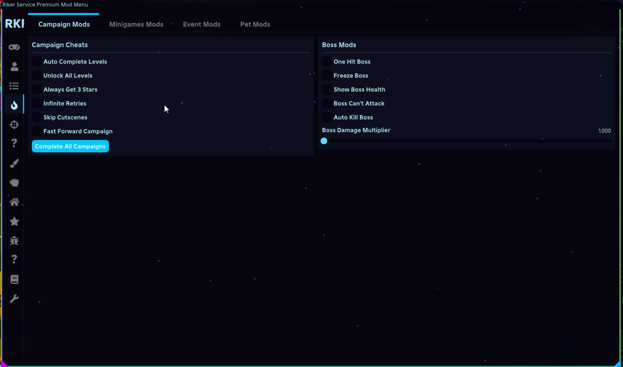Select the star icon in sidebar
Image resolution: width=623 pixels, height=367 pixels.
pos(14,221)
